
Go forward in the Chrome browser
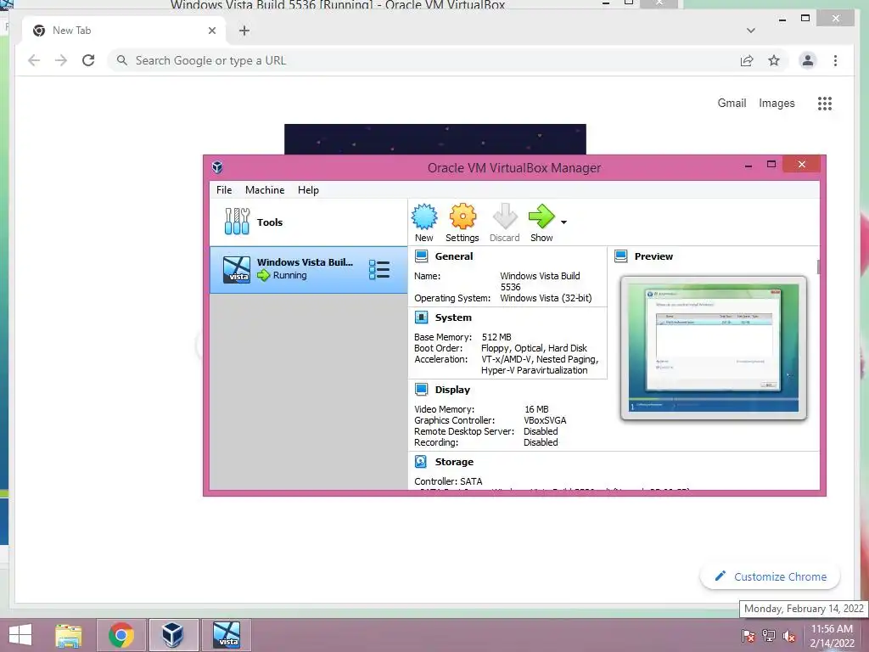click(61, 60)
